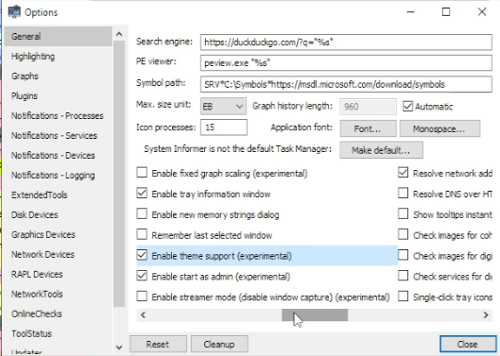Toggle Resolve network addresses checkbox
500x356 pixels.
click(403, 173)
